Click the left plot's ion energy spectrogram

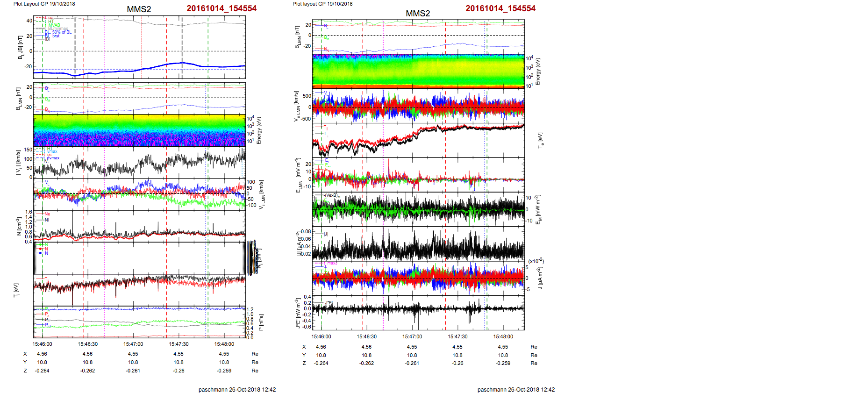click(x=139, y=130)
